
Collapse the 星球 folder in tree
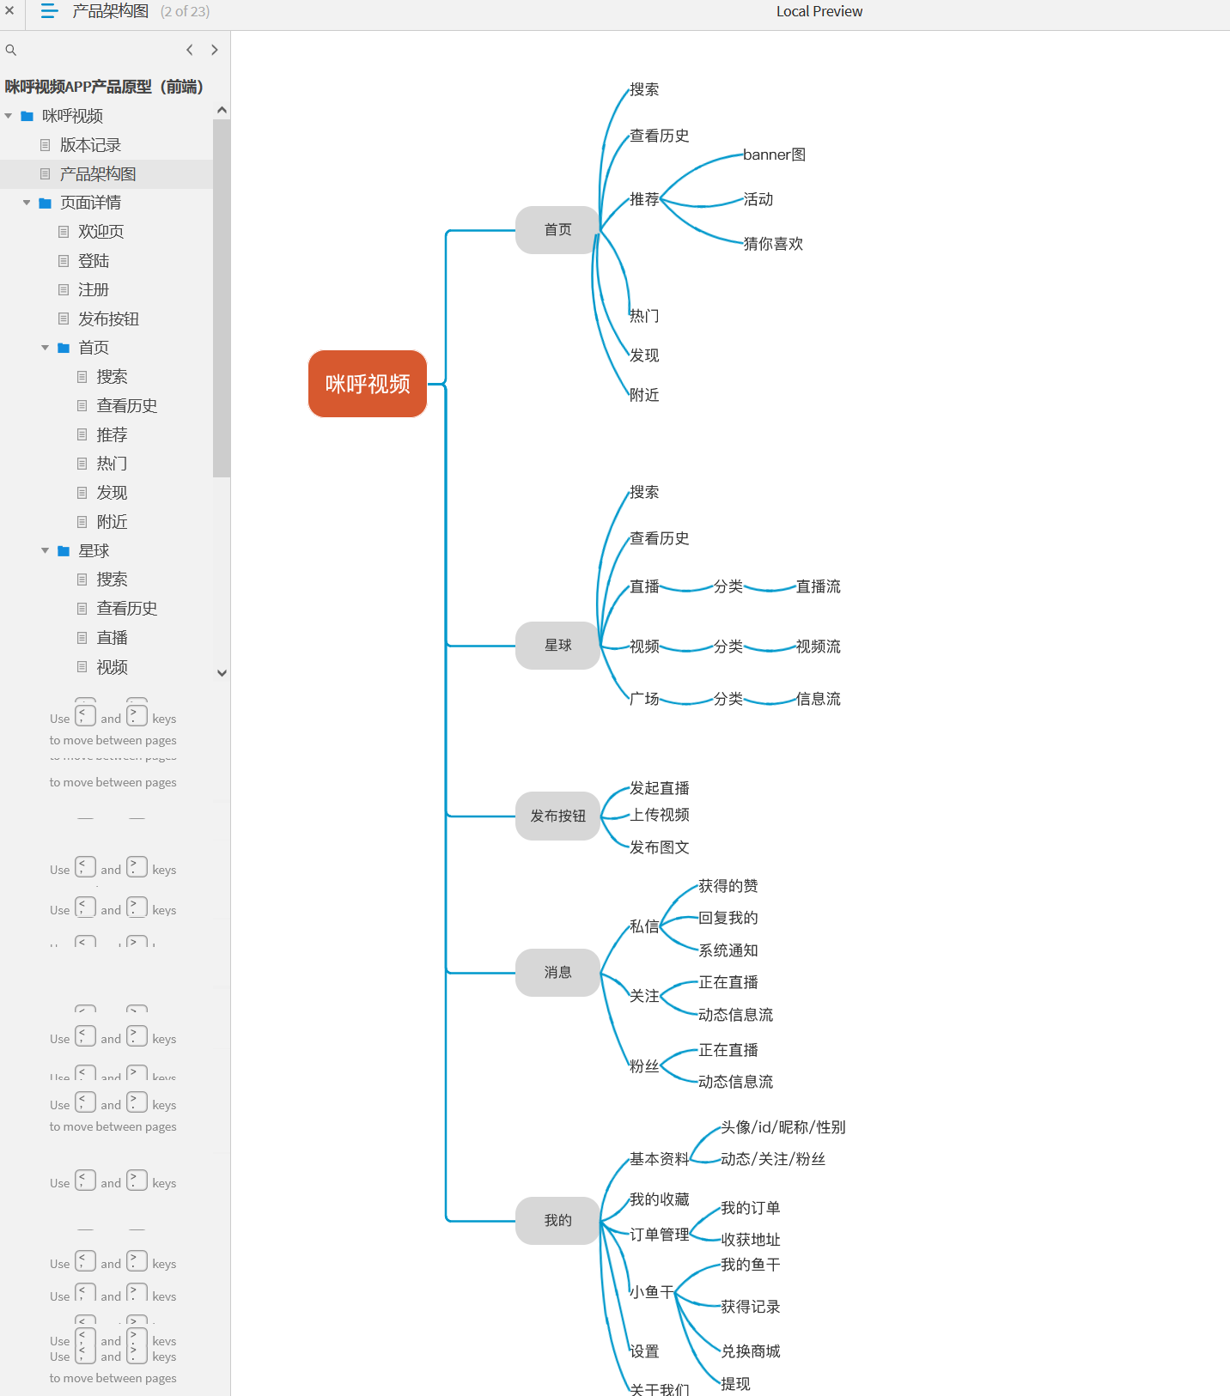pos(46,551)
